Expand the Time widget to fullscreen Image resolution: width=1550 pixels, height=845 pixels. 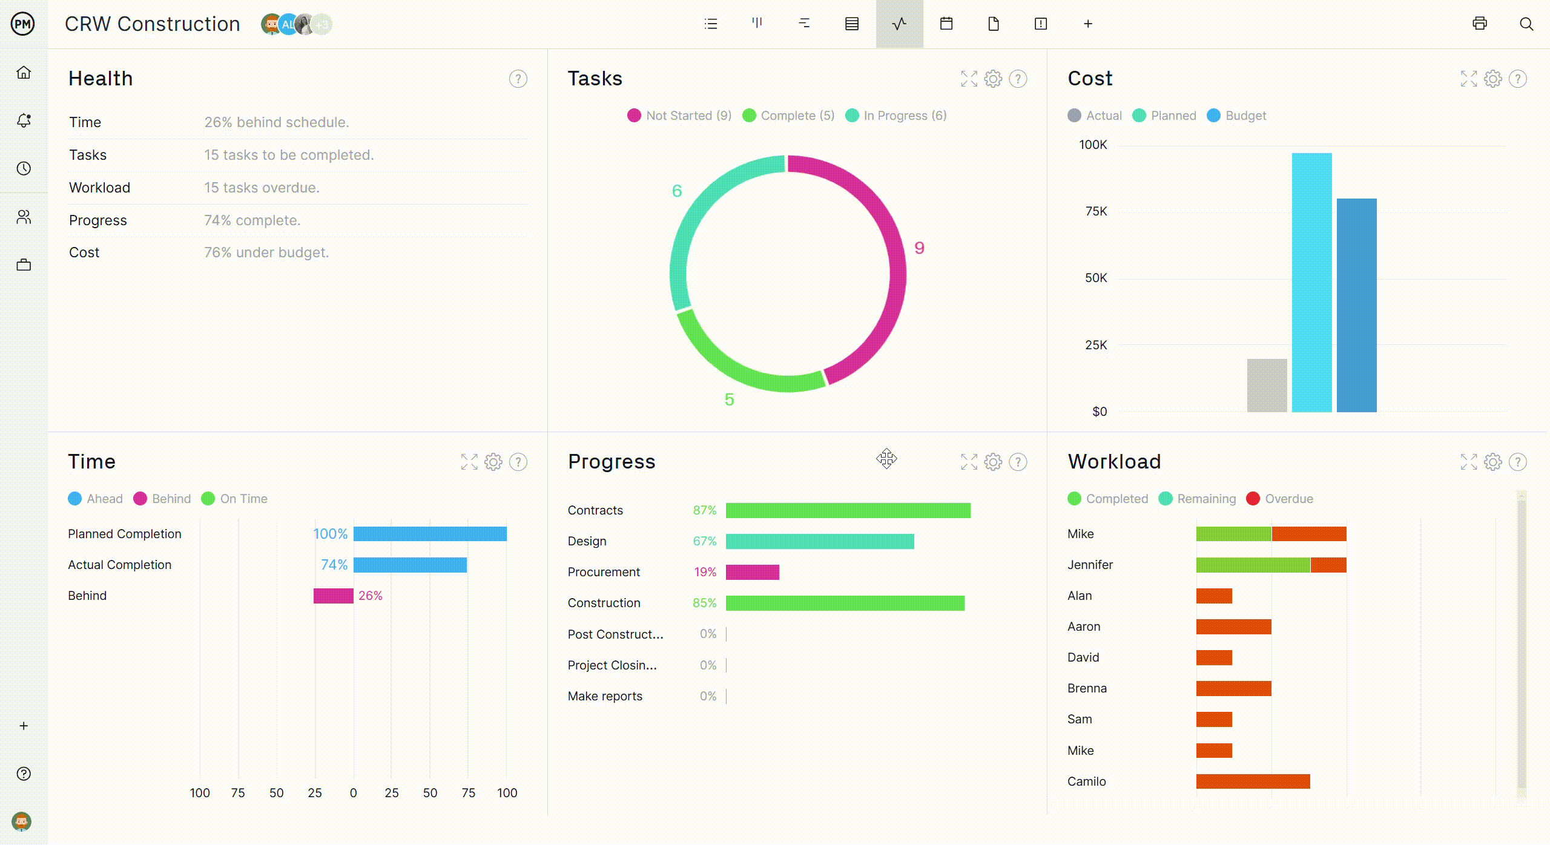[469, 462]
